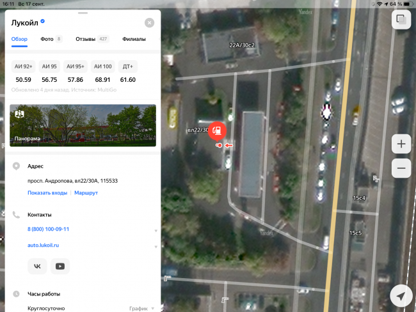416x312 pixels.
Task: Open the YouTube social link
Action: point(60,266)
